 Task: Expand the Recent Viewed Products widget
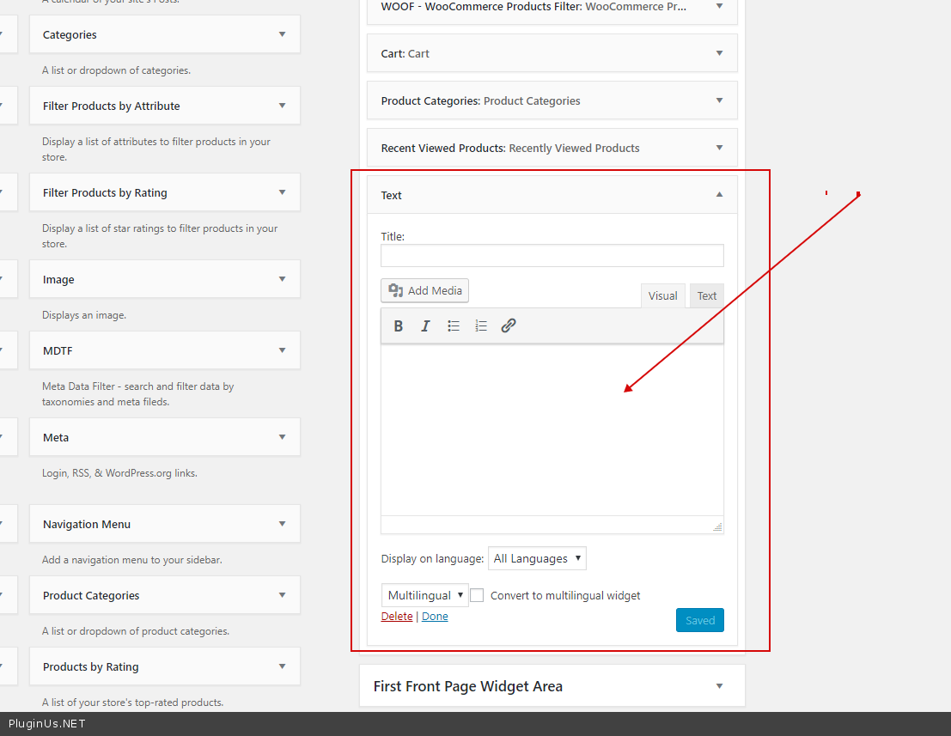click(719, 148)
